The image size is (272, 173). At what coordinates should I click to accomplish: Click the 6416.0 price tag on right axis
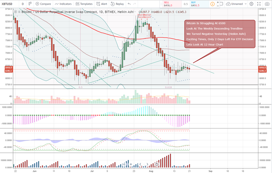(263, 68)
